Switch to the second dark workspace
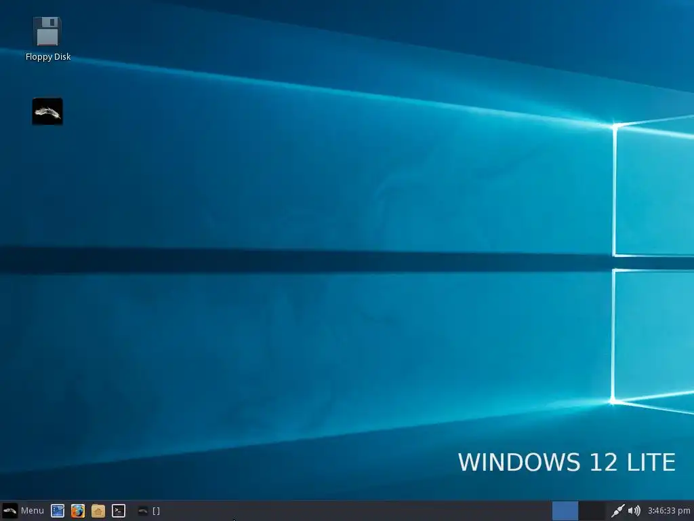Image resolution: width=694 pixels, height=521 pixels. point(592,511)
